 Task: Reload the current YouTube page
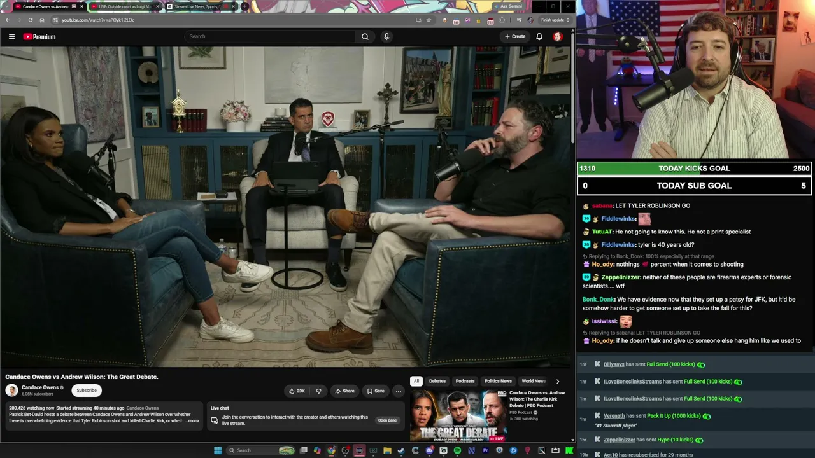coord(31,20)
